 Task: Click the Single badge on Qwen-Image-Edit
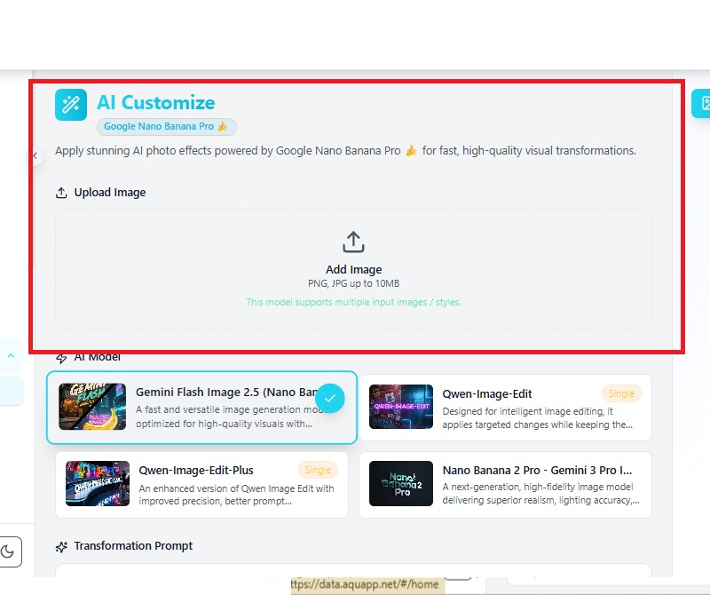pyautogui.click(x=621, y=393)
